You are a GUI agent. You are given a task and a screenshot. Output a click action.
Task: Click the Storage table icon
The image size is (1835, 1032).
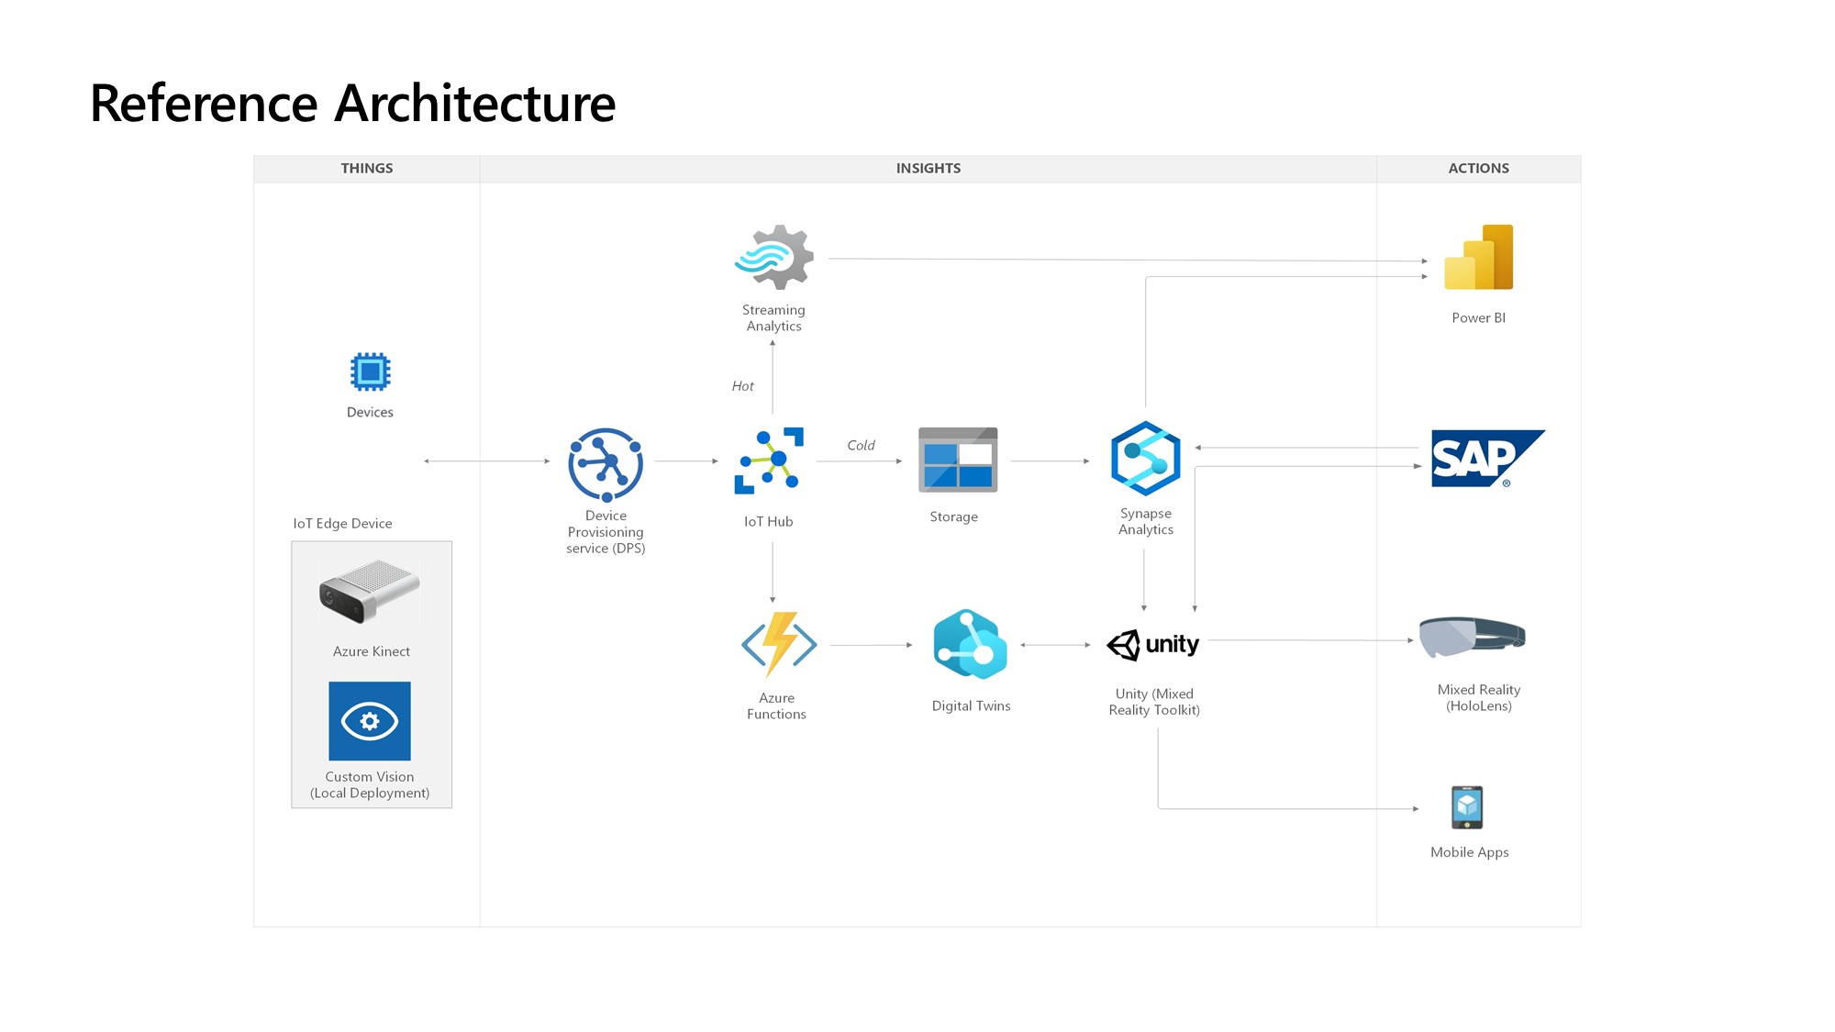pyautogui.click(x=957, y=460)
